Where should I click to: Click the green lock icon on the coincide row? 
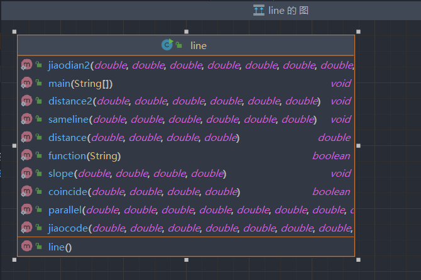[x=39, y=191]
